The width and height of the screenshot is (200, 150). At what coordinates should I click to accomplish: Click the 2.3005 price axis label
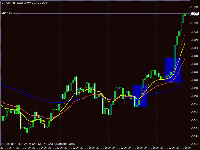click(195, 32)
